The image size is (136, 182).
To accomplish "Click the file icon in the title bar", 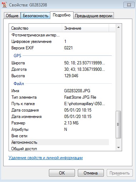I will pyautogui.click(x=4, y=5).
